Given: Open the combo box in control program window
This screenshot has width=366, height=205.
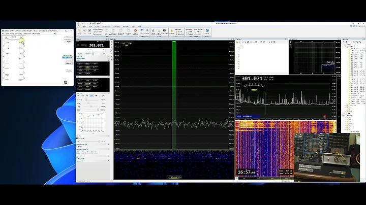Looking at the screenshot, I should (67, 57).
